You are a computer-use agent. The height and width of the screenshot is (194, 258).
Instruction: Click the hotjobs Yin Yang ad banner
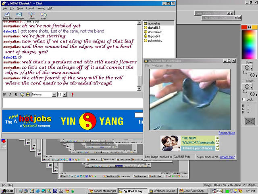coord(73,121)
